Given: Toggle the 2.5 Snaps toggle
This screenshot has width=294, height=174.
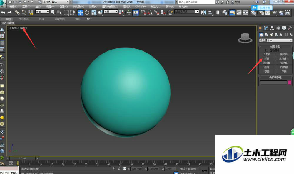Looking at the screenshot, I should point(143,13).
